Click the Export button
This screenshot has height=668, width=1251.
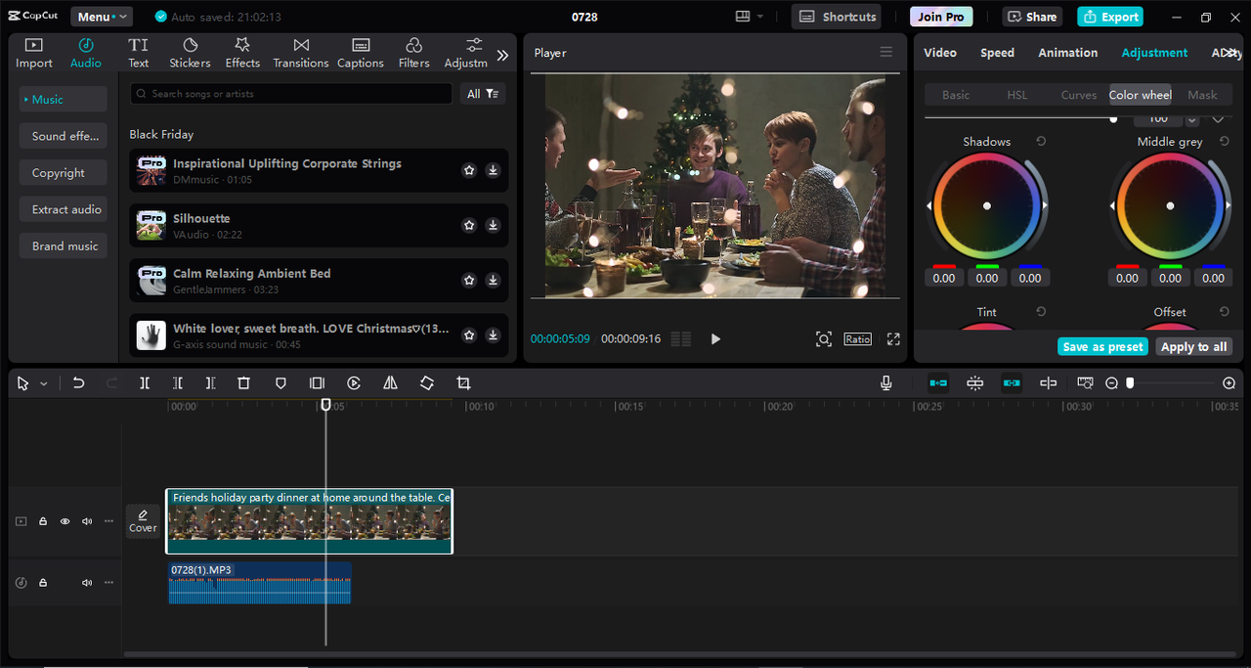pos(1110,17)
